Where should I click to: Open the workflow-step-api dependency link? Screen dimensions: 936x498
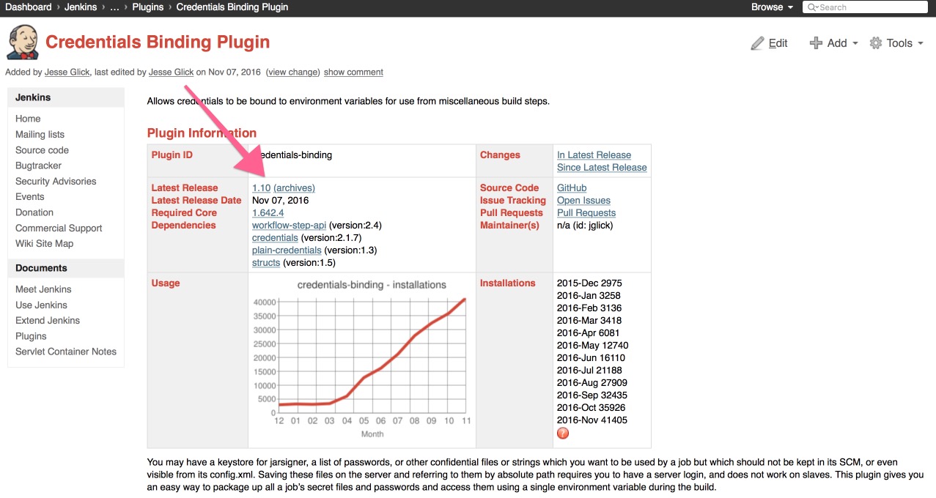pyautogui.click(x=289, y=226)
